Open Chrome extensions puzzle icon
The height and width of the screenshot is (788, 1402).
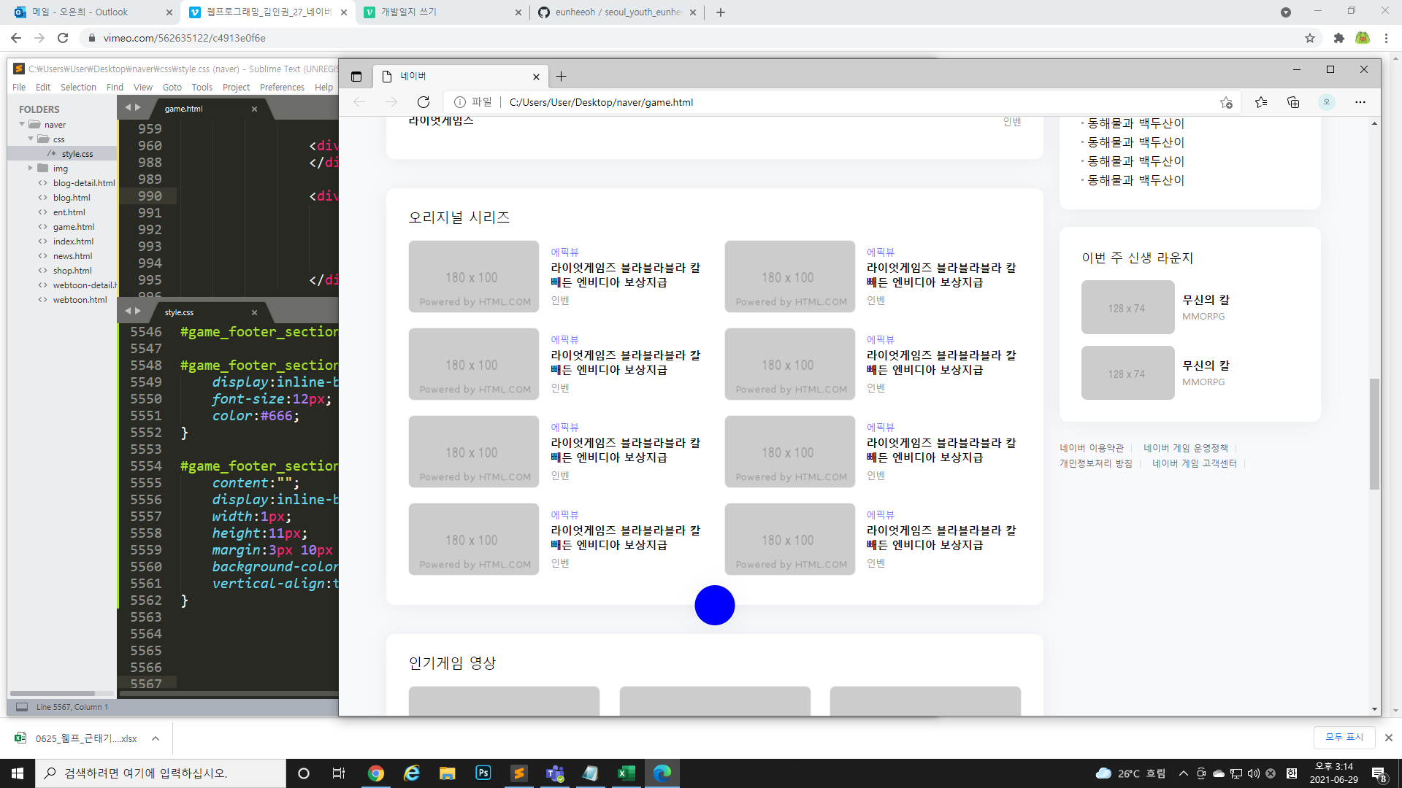pyautogui.click(x=1338, y=38)
